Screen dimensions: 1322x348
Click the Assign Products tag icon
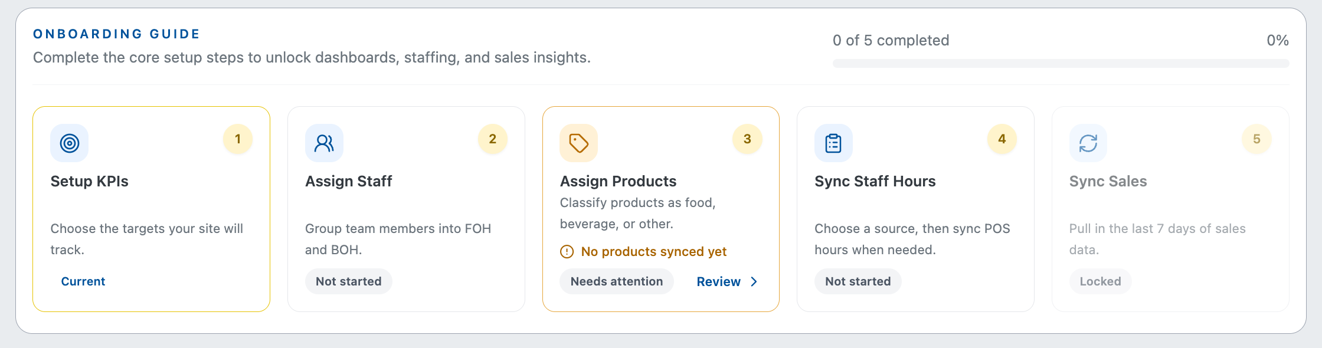(x=578, y=143)
